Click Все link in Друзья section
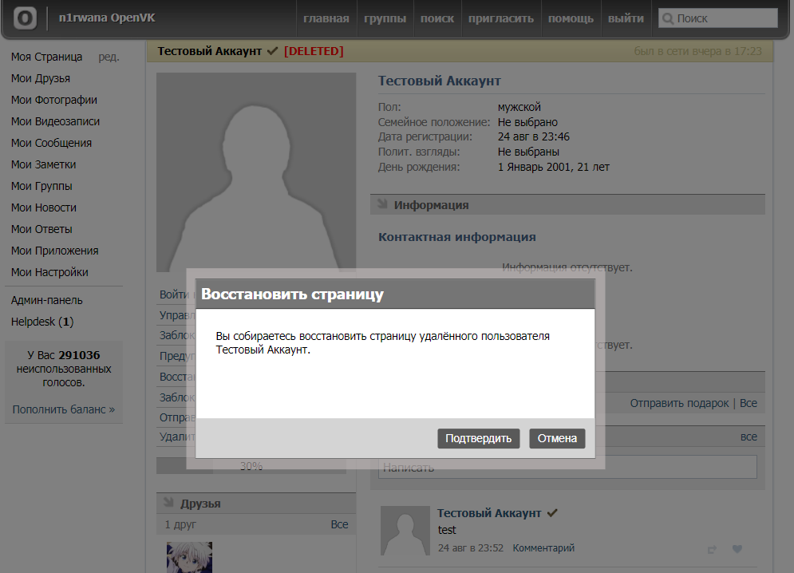Image resolution: width=794 pixels, height=573 pixels. click(339, 524)
